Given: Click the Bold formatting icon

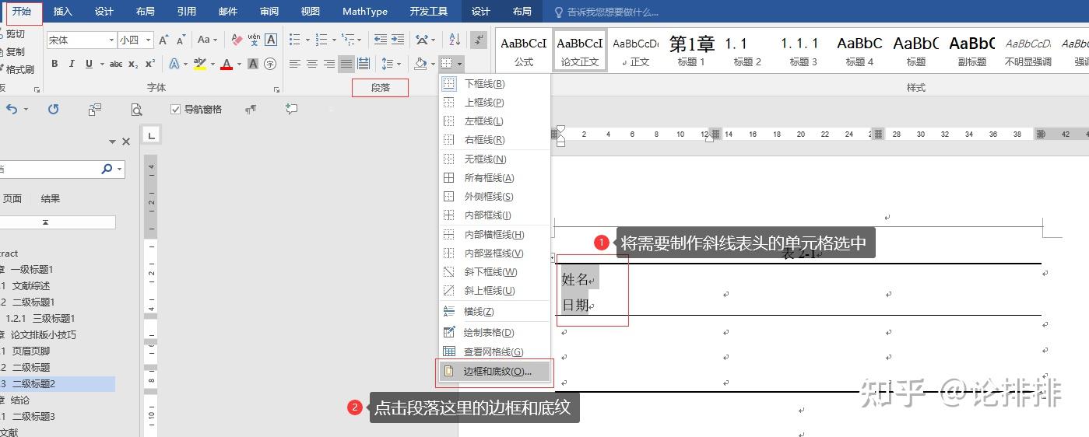Looking at the screenshot, I should coord(54,64).
